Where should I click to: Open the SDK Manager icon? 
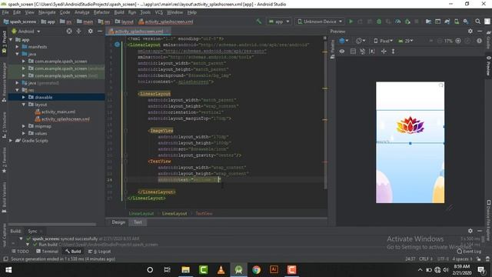466,22
